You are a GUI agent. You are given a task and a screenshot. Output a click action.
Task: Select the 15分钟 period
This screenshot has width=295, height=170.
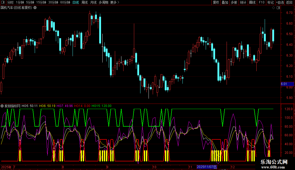point(41,2)
